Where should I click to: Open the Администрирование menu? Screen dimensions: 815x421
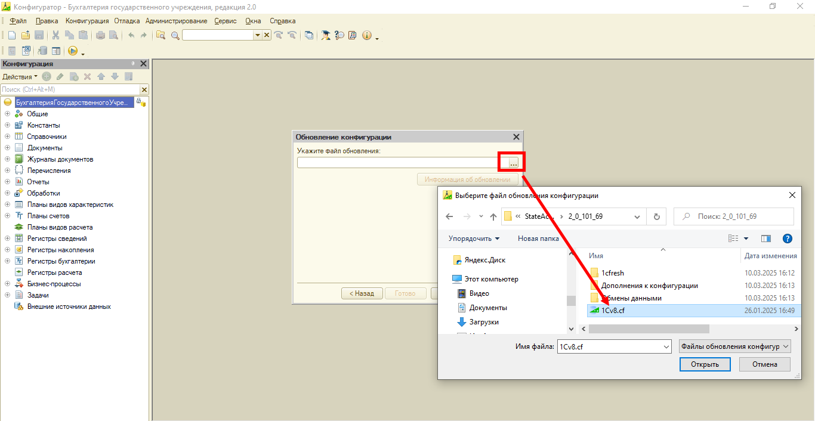click(x=176, y=21)
